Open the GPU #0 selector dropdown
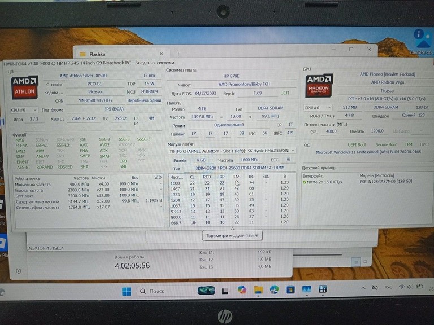 [318, 108]
